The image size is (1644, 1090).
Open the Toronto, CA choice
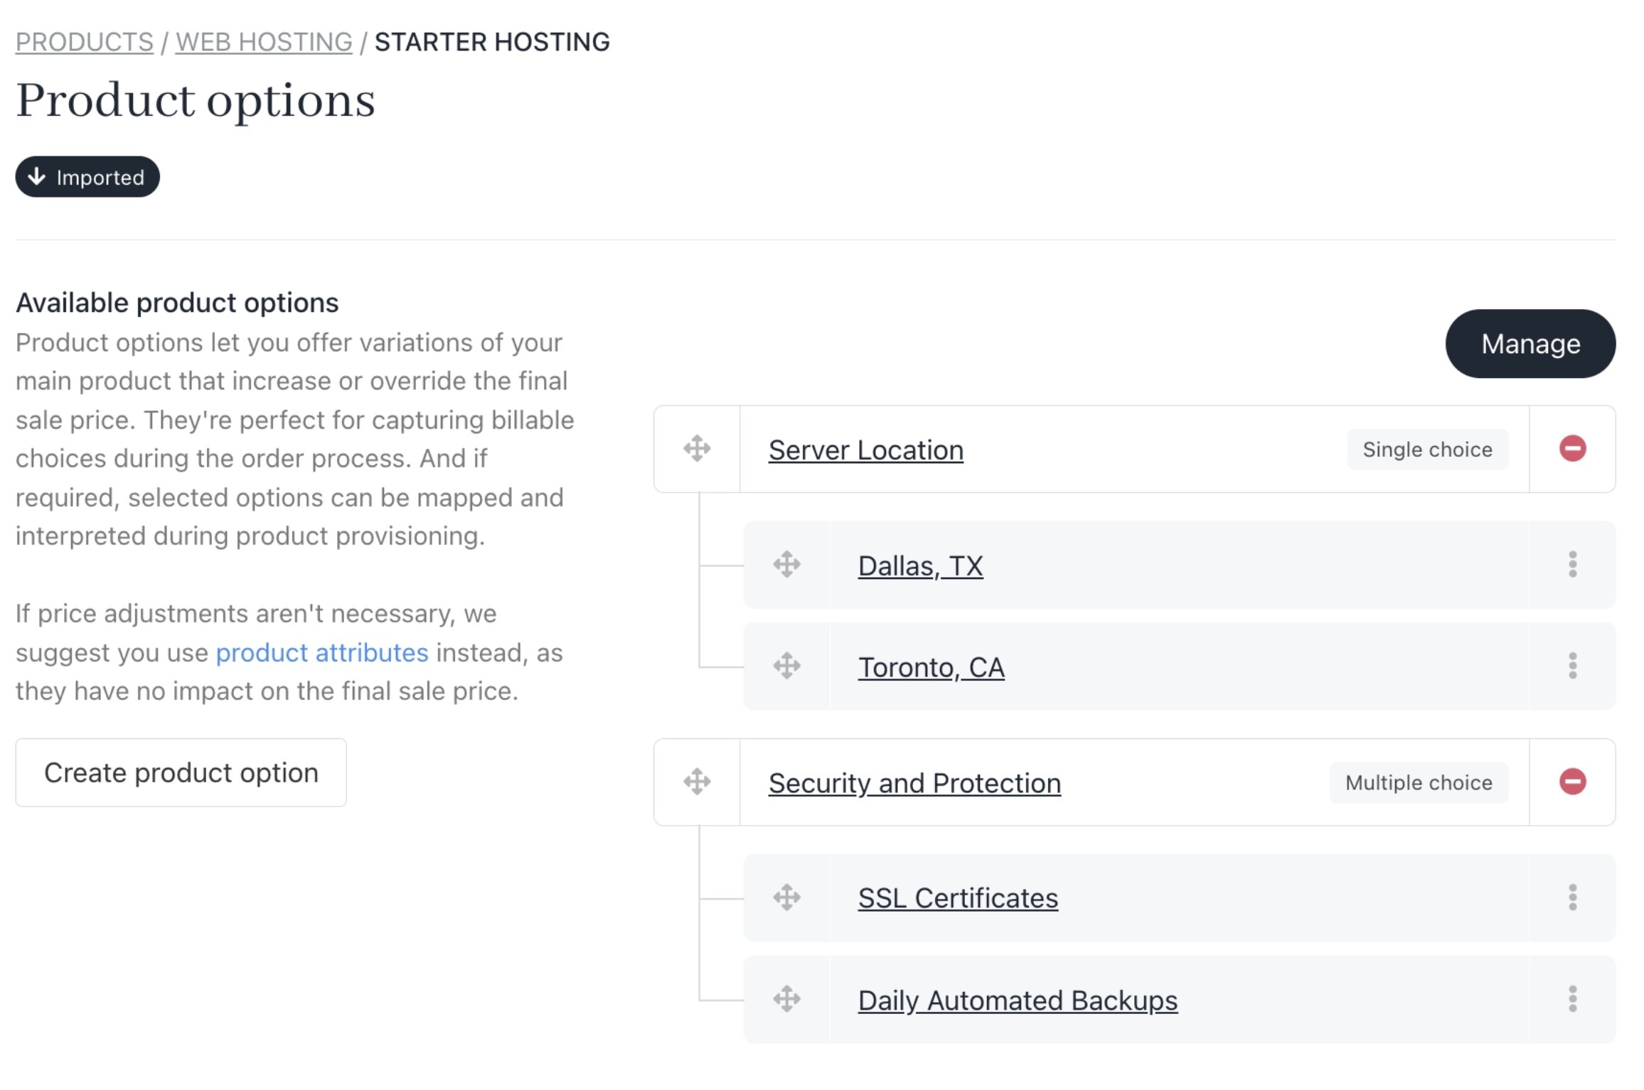[931, 667]
